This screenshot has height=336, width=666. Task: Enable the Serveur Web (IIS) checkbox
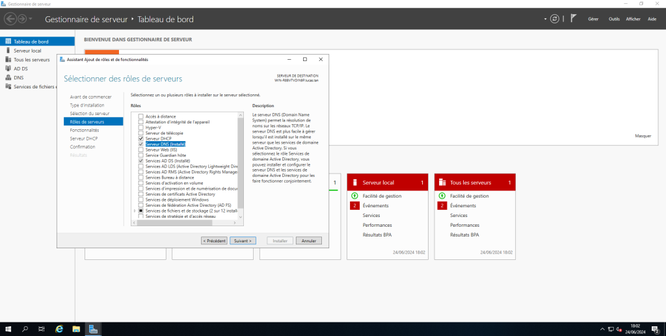(x=141, y=149)
